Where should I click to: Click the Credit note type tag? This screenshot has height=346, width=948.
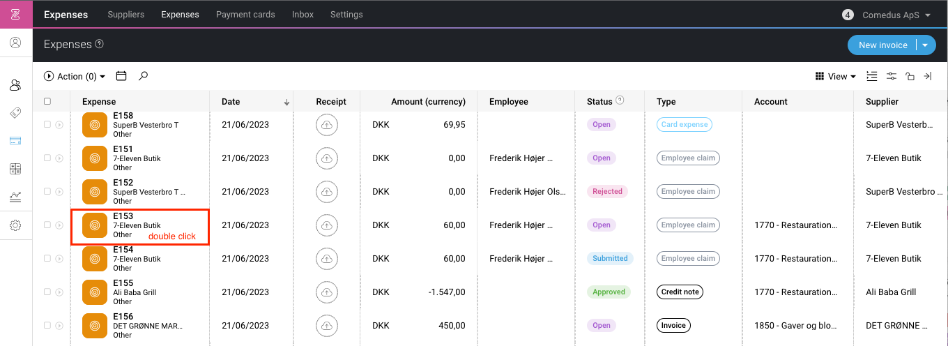point(680,292)
